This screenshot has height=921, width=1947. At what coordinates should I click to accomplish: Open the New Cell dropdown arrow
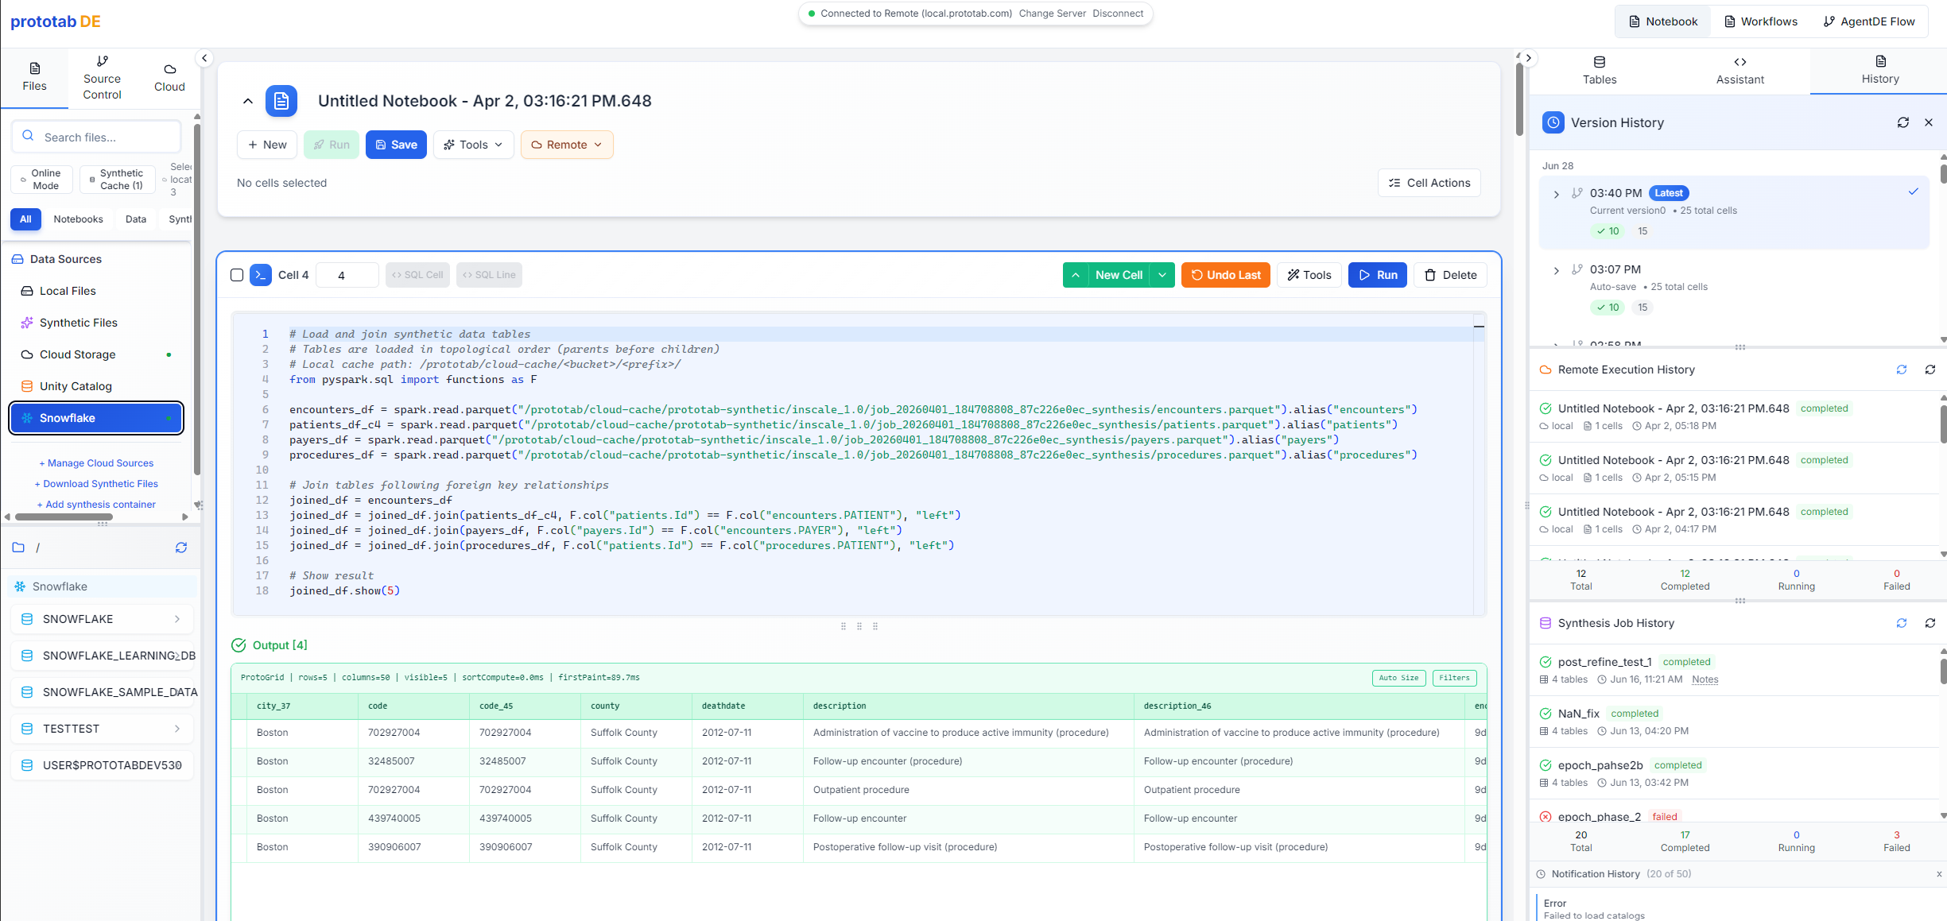(1162, 275)
